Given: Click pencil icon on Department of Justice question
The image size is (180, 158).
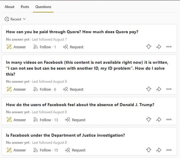Looking at the screenshot, I should click(x=9, y=150).
